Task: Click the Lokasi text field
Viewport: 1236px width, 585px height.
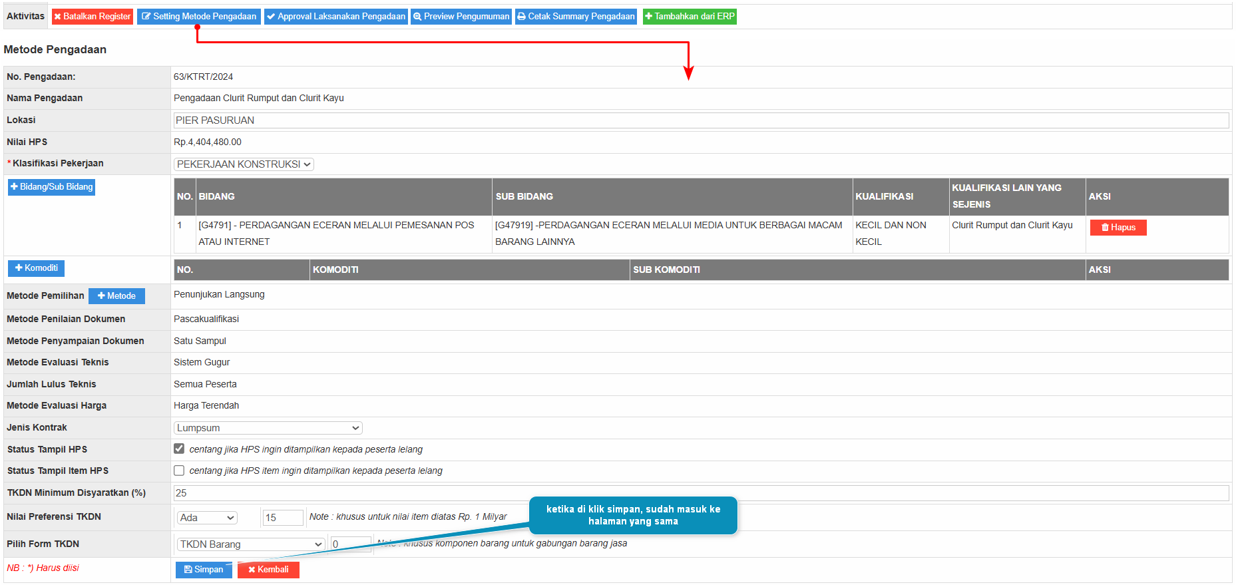Action: [x=700, y=120]
